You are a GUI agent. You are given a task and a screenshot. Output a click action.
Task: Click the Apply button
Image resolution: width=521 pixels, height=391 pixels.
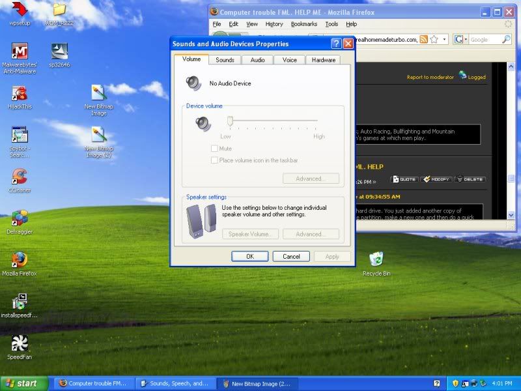pyautogui.click(x=332, y=256)
